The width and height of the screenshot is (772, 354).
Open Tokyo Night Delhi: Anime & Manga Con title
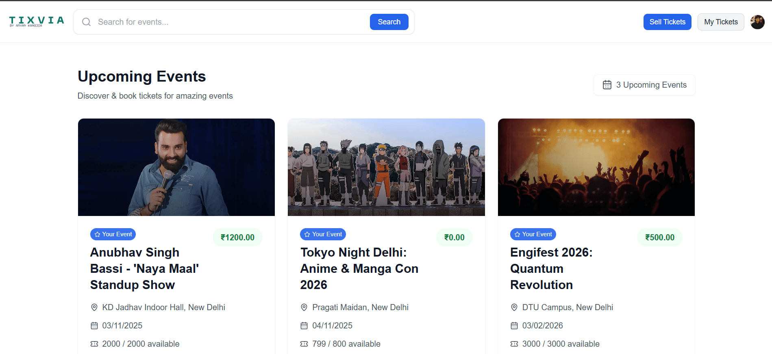point(359,269)
